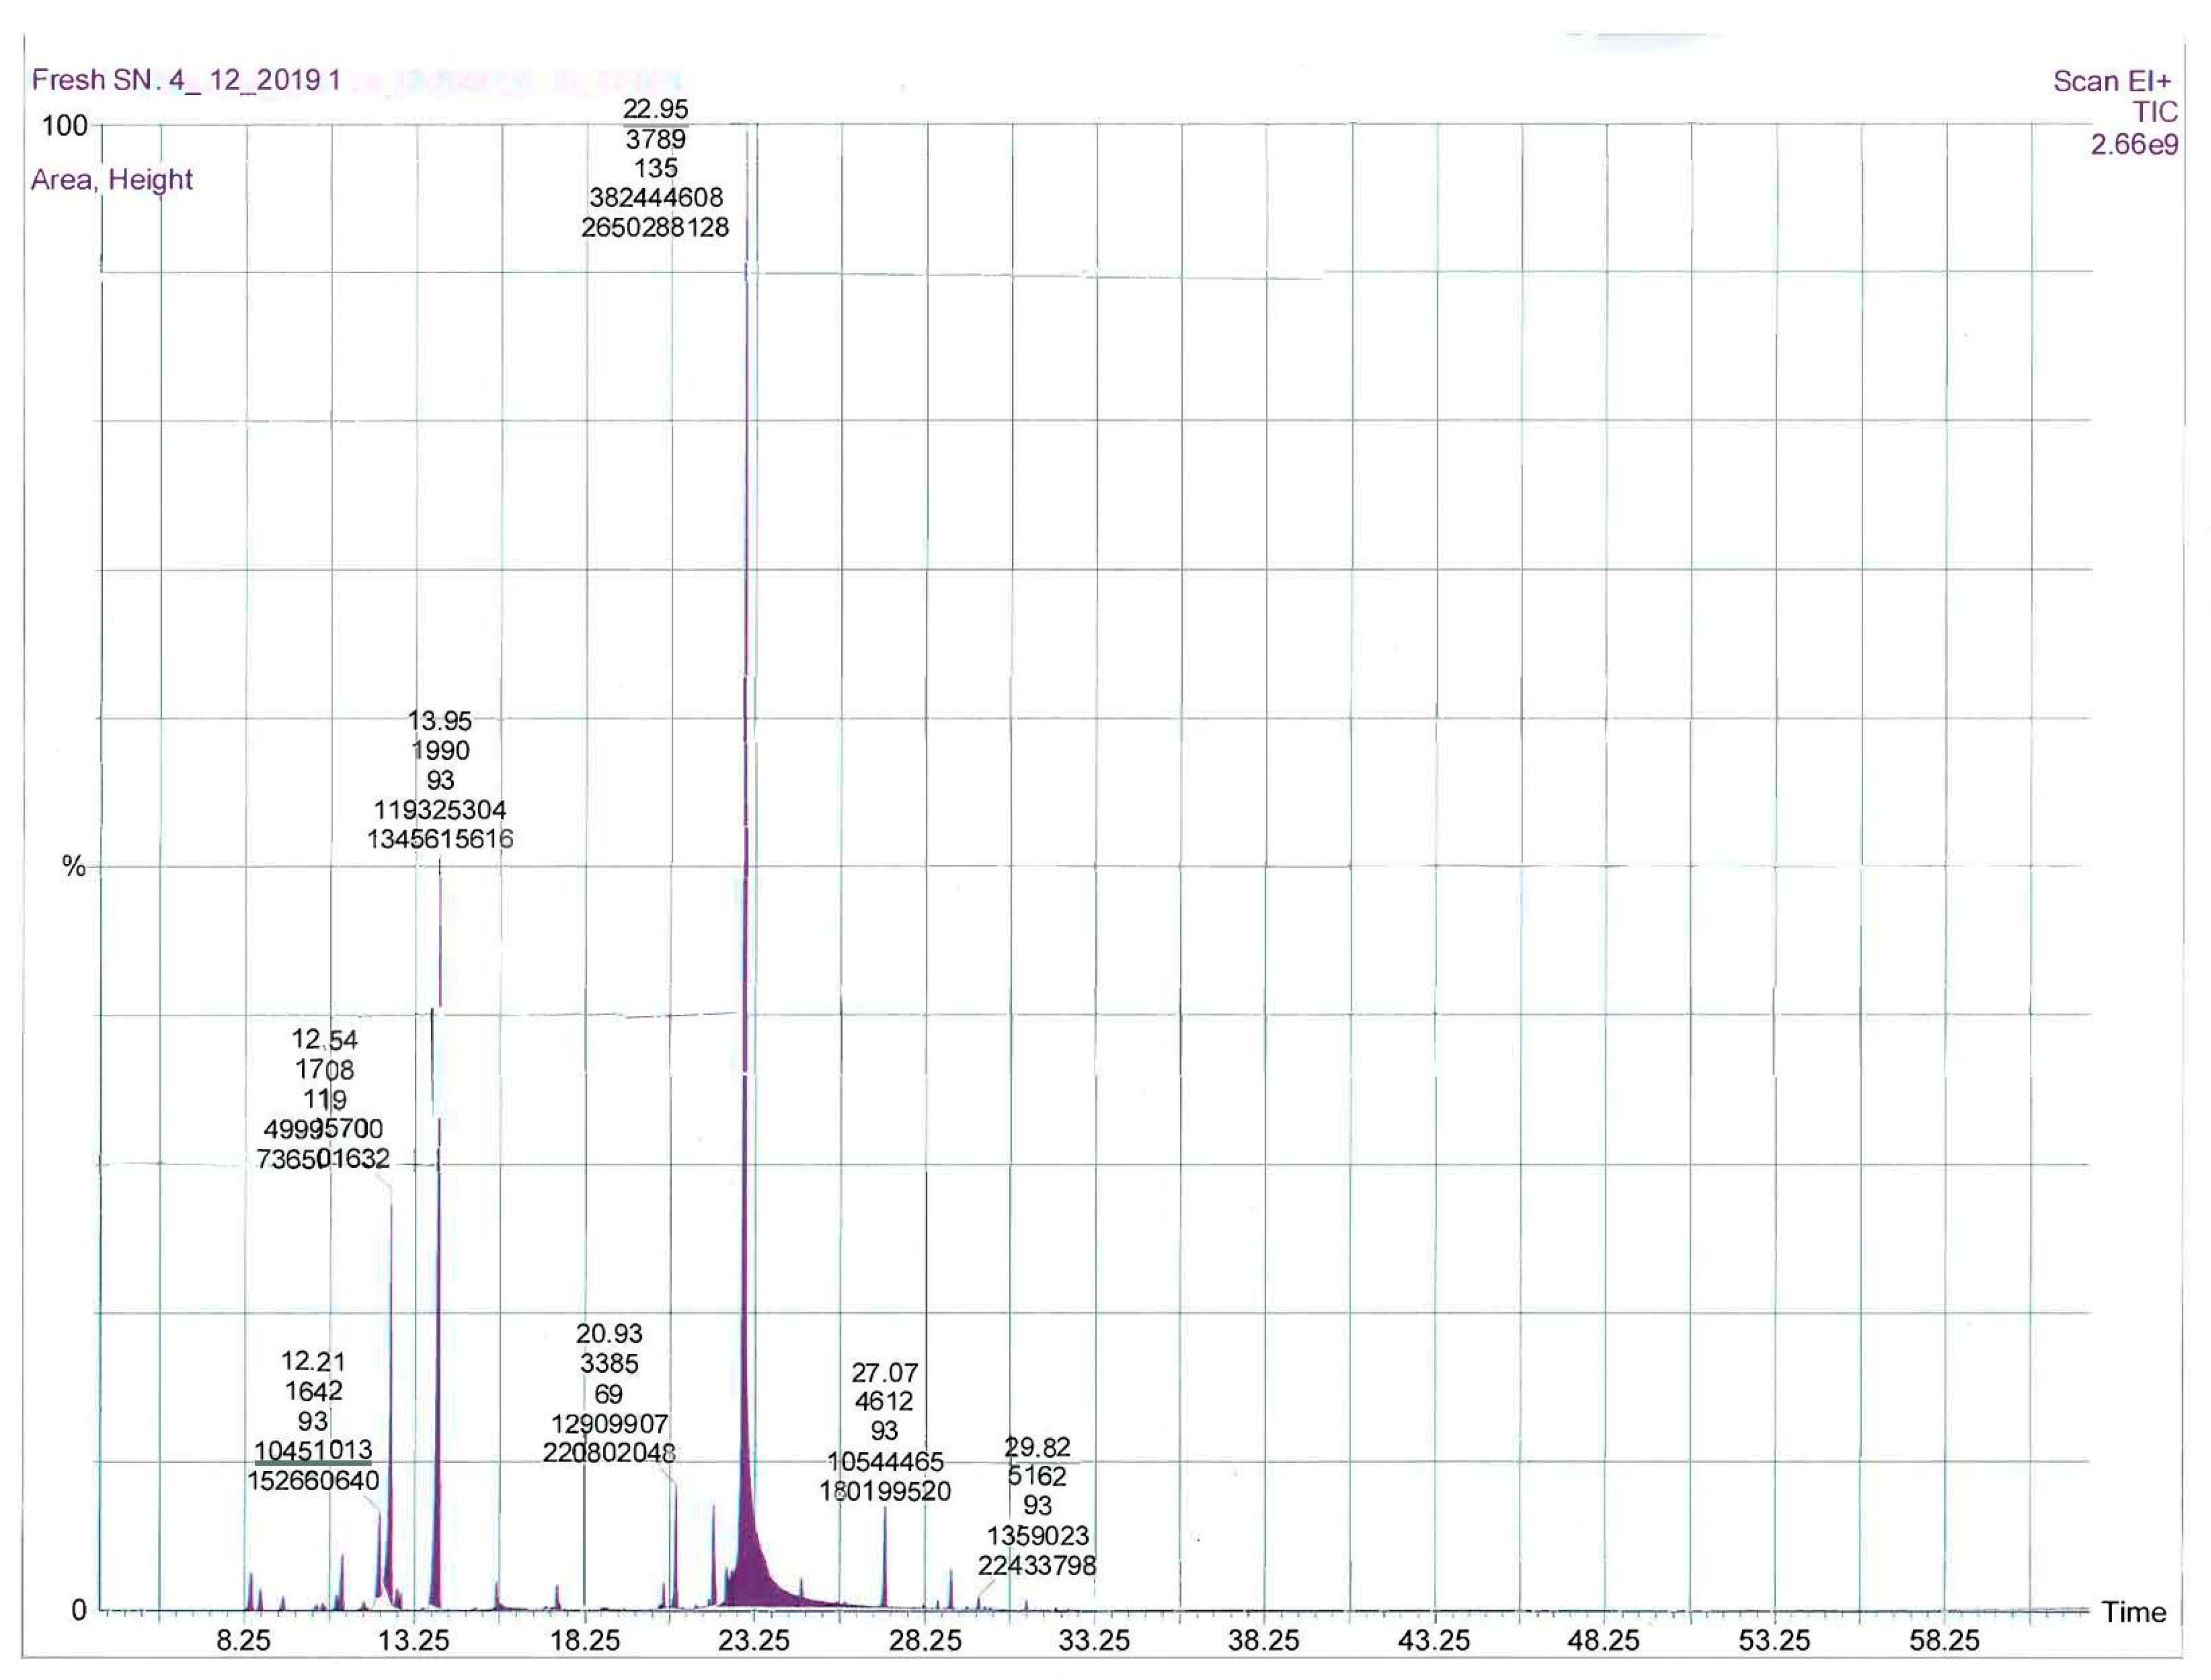The image size is (2211, 1680).
Task: Click the '28.25' time axis tick label
Action: 925,1641
